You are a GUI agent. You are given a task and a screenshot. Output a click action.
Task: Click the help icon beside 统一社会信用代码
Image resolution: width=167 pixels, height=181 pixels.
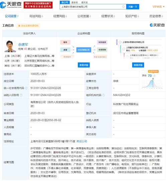(26, 88)
